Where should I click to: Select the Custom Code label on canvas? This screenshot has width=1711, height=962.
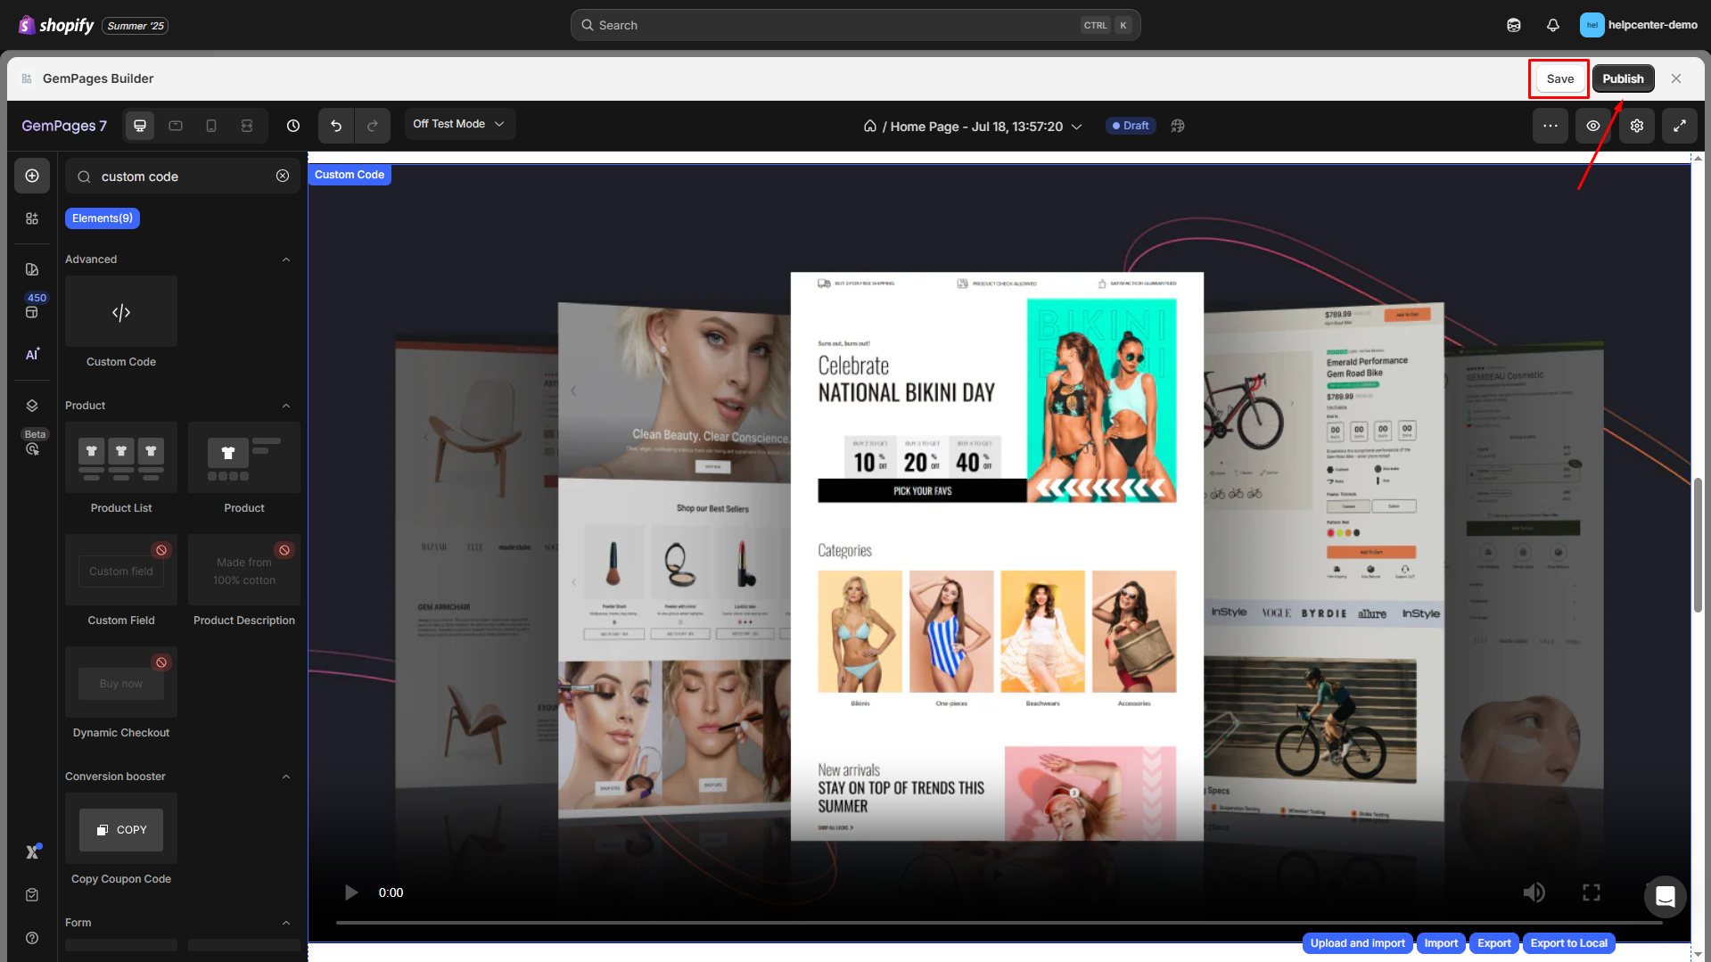350,175
